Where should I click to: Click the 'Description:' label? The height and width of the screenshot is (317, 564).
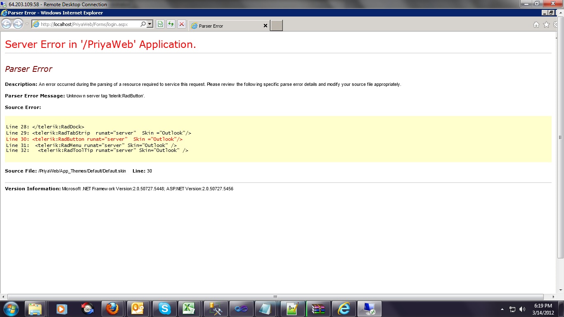point(21,84)
